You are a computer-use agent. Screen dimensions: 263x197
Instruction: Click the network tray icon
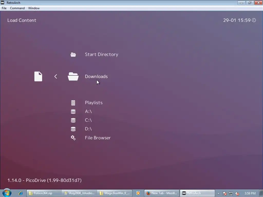click(231, 193)
